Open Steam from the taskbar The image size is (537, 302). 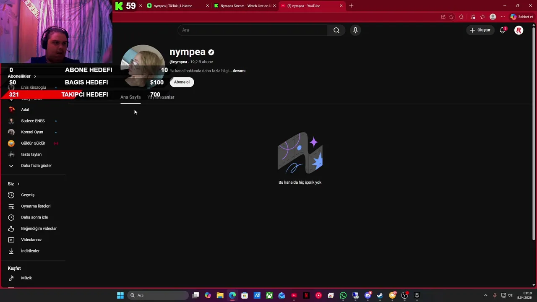(380, 295)
